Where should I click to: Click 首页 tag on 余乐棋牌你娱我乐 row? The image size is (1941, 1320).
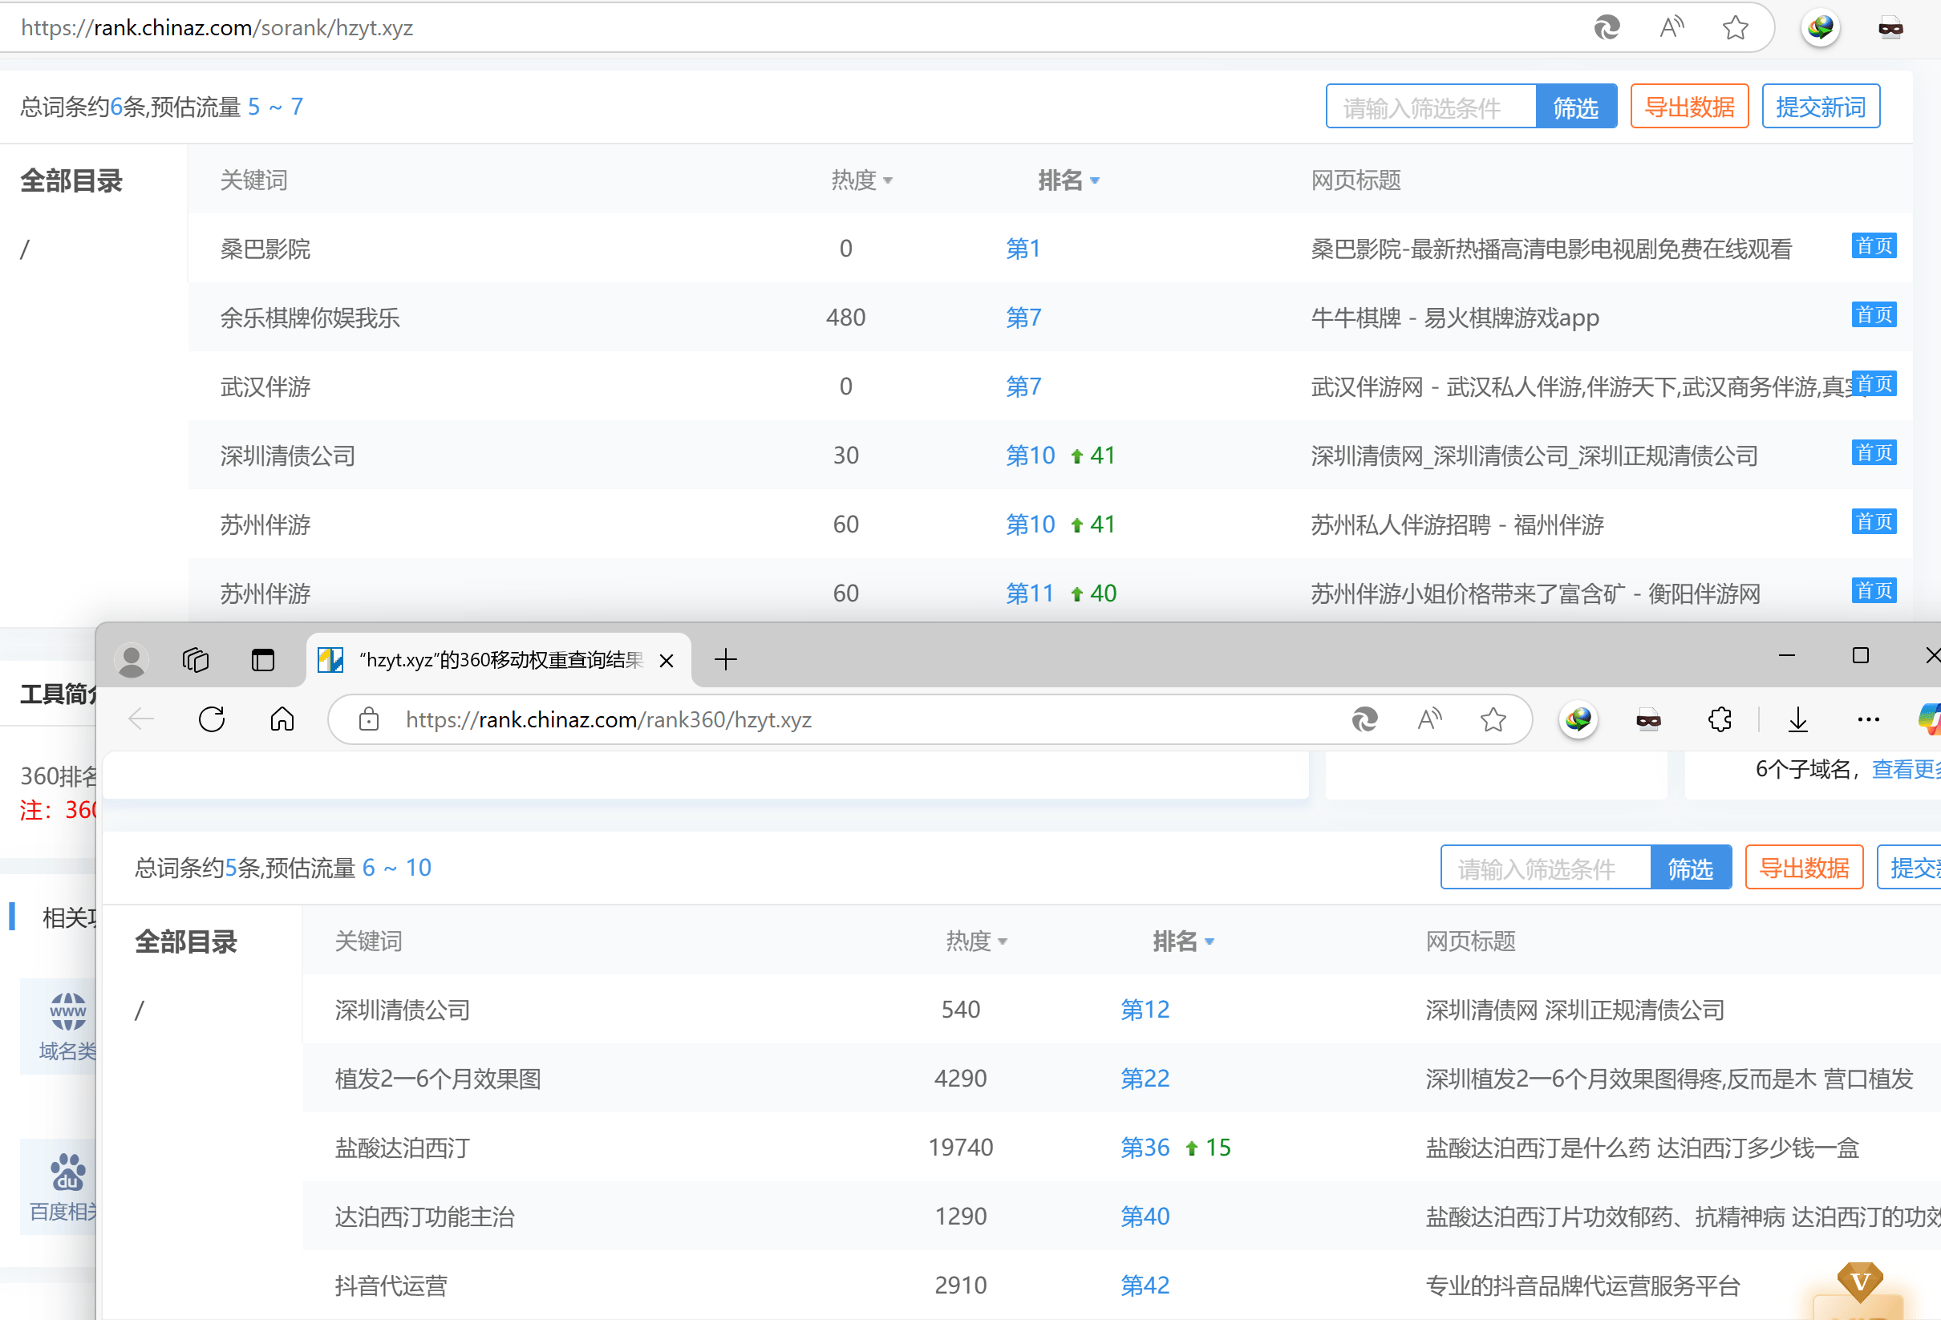[x=1874, y=314]
